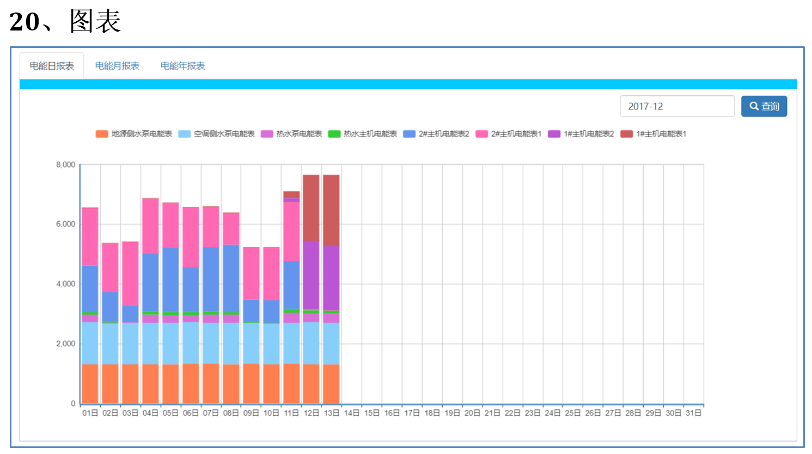This screenshot has height=454, width=812.
Task: Click the purple segment of the 12日 bar
Action: tap(311, 275)
